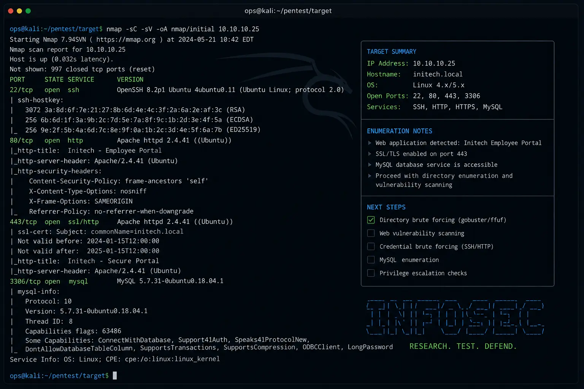
Task: Click the initech.local hostname value
Action: click(438, 74)
